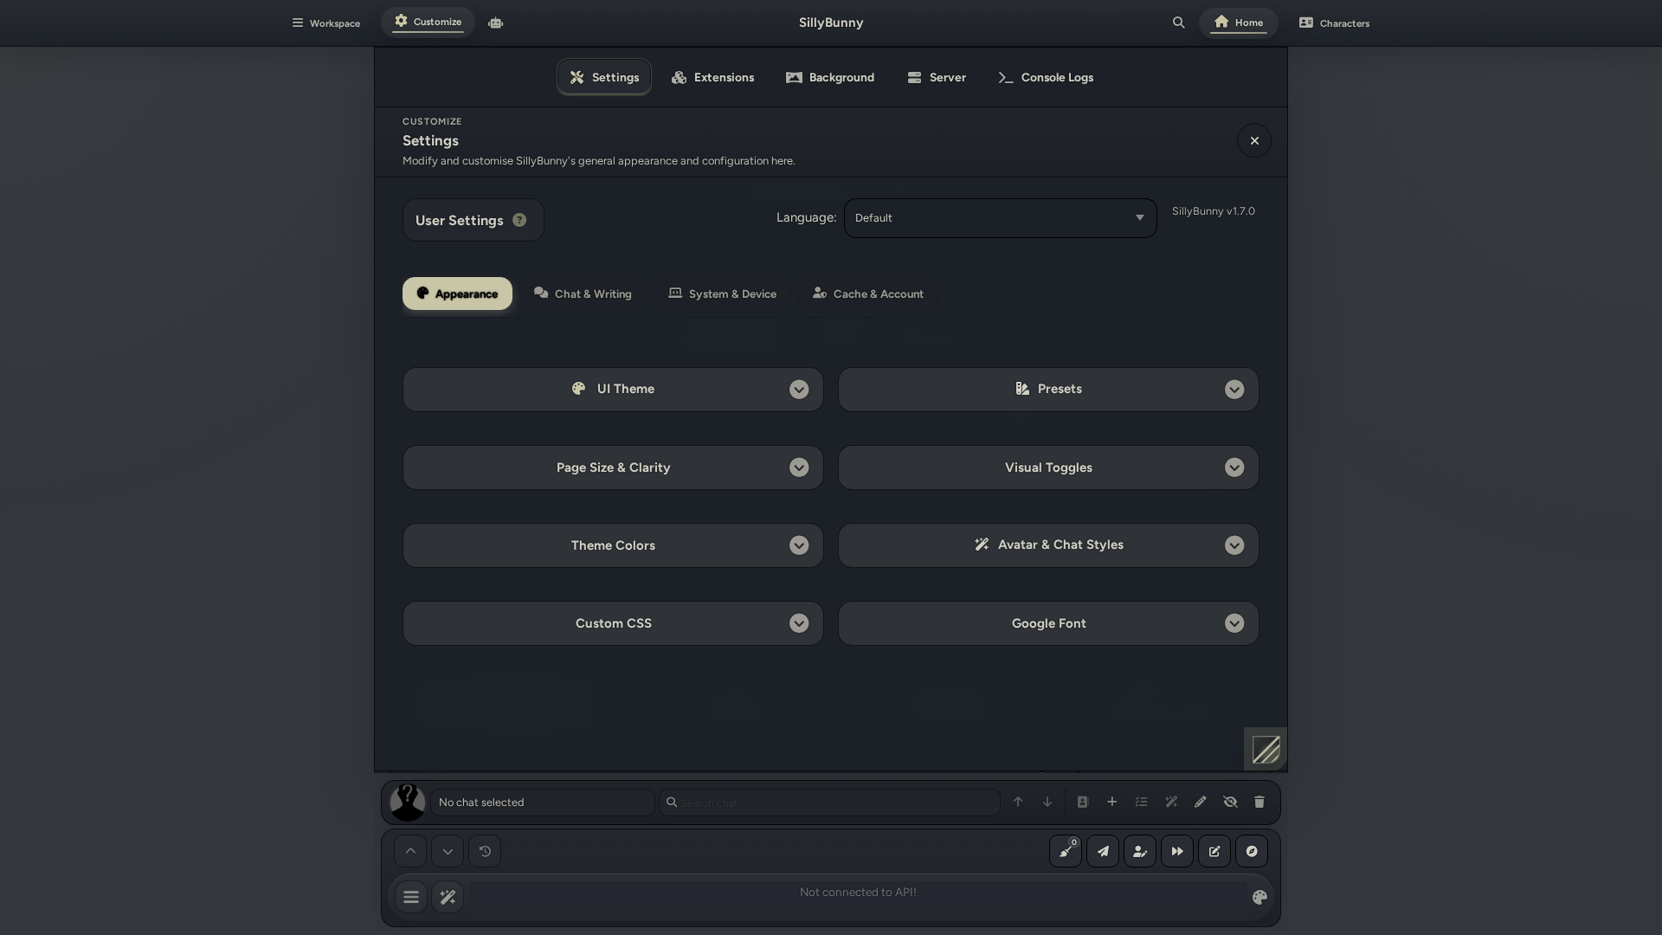Click the robot icon beside Customize
Screen dimensions: 1662x935
pyautogui.click(x=495, y=23)
